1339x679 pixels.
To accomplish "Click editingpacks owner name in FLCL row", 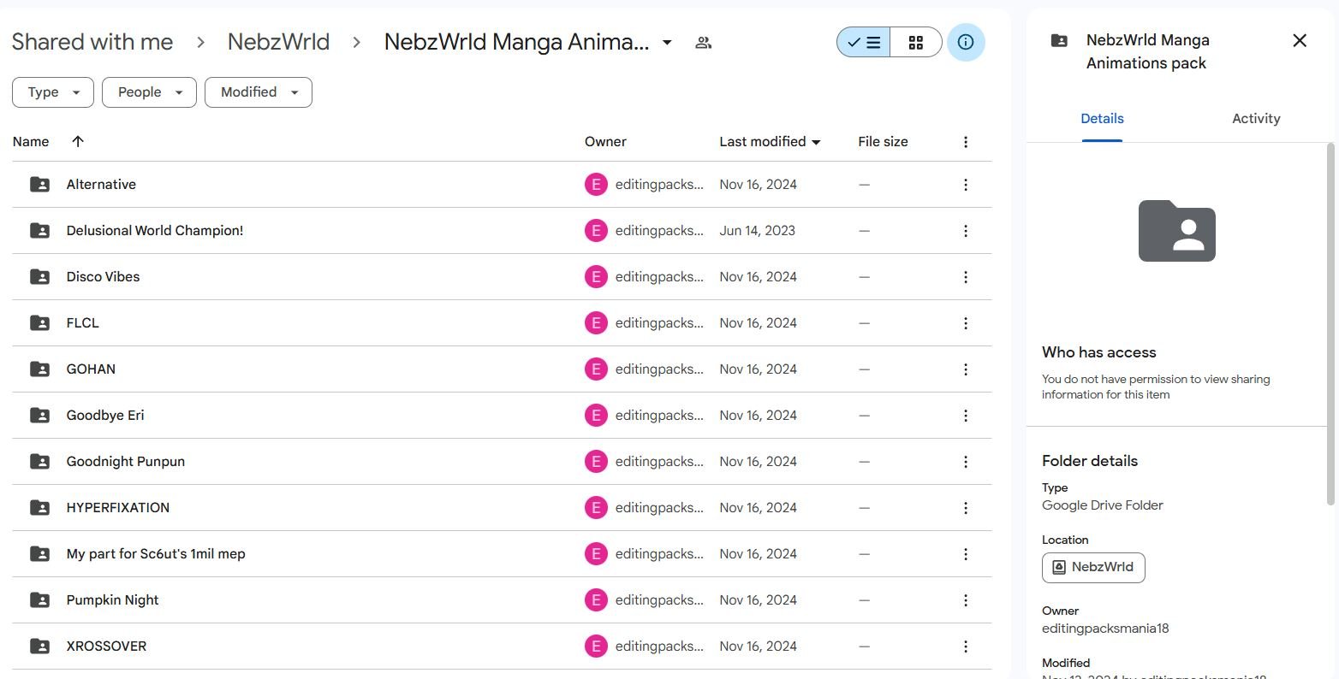I will click(x=659, y=323).
